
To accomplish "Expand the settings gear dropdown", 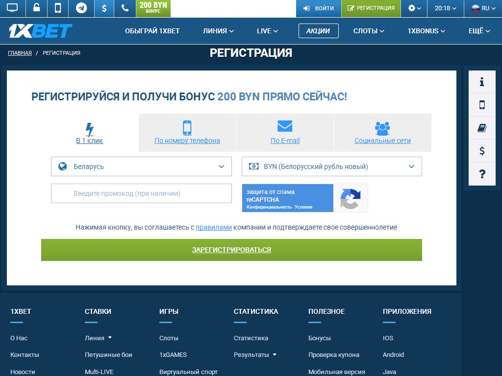I will [414, 8].
